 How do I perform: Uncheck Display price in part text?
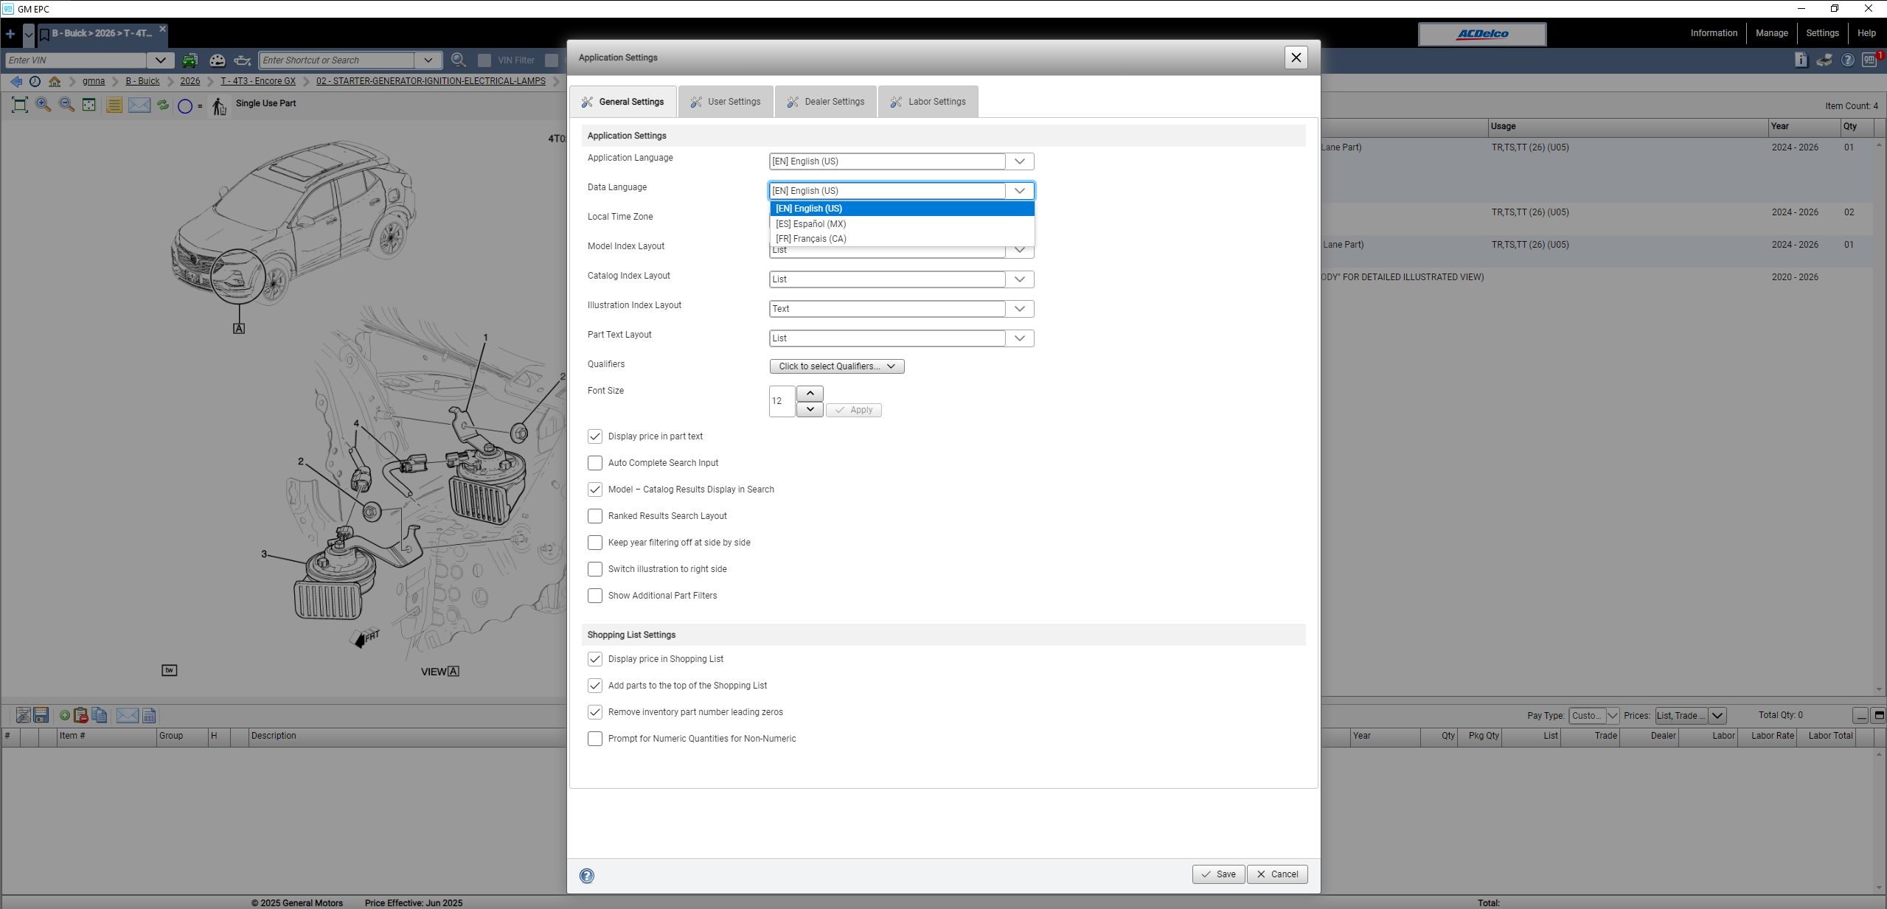tap(594, 436)
